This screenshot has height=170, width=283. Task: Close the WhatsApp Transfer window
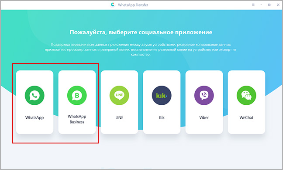coord(278,5)
